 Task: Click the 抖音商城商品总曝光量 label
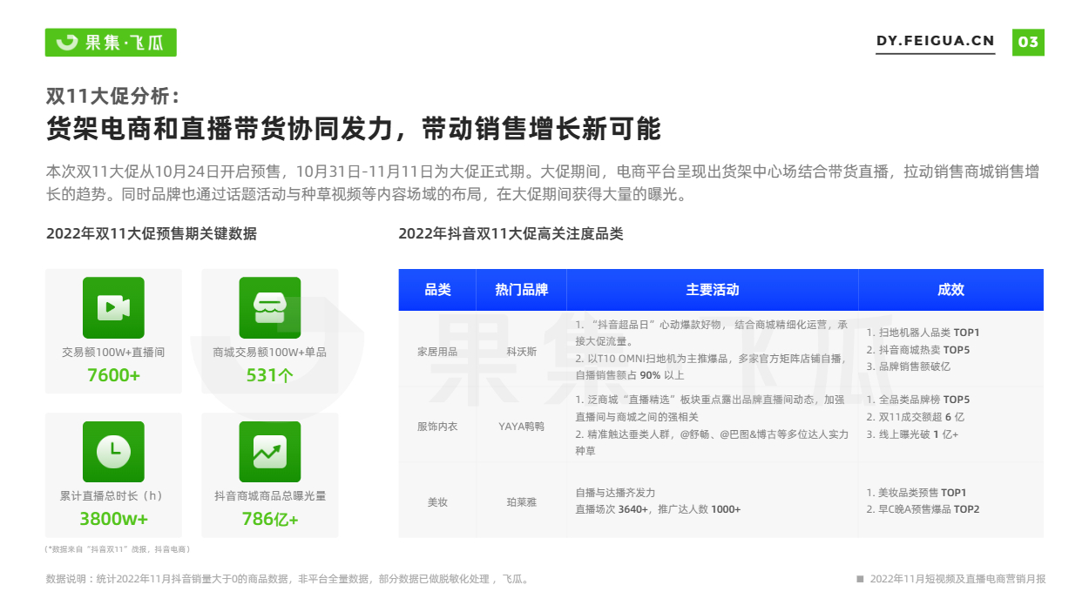coord(269,496)
